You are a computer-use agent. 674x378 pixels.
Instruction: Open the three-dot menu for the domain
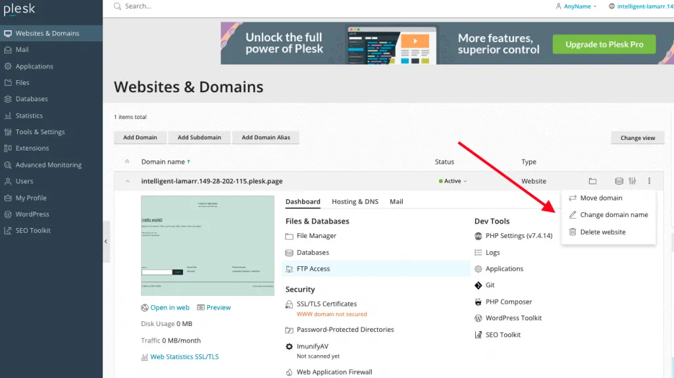[x=649, y=181]
